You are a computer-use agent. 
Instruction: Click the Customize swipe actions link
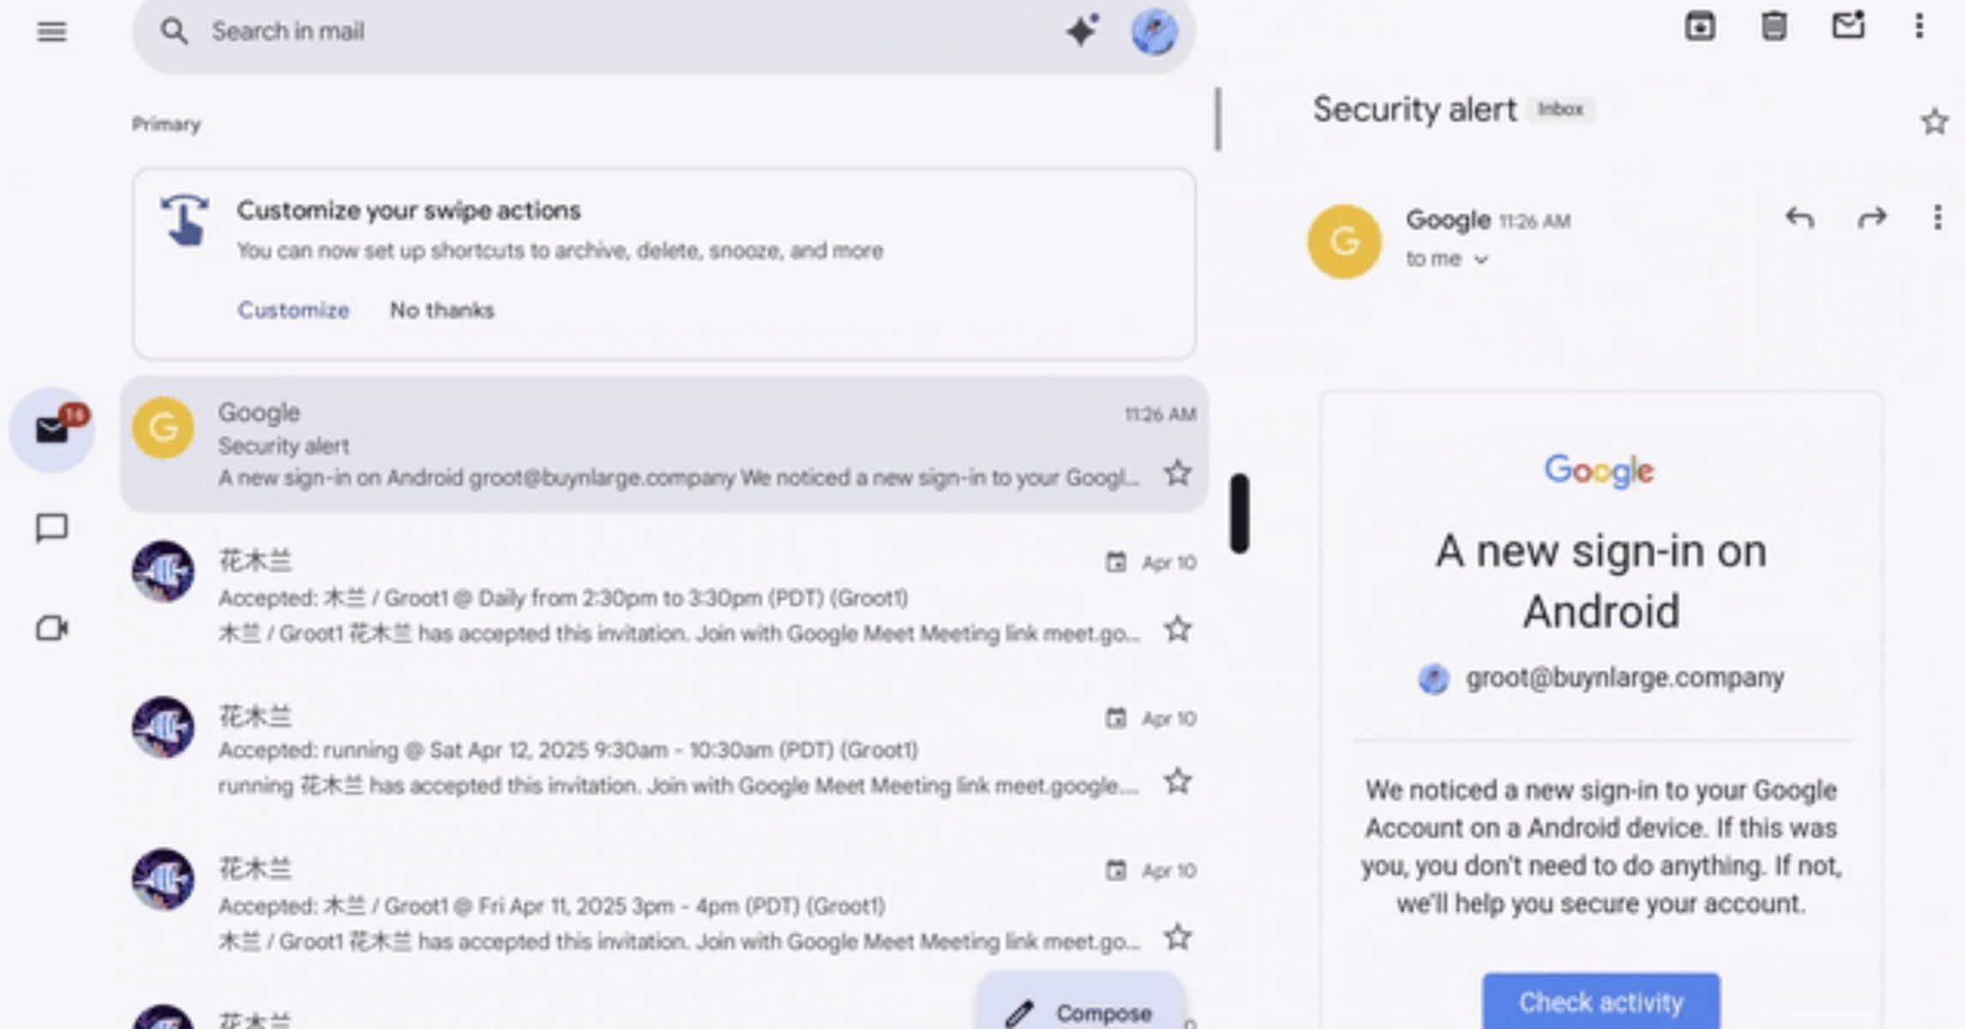[293, 310]
